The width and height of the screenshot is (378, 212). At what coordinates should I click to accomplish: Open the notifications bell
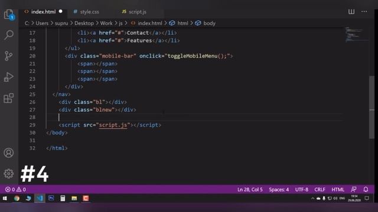point(366,190)
